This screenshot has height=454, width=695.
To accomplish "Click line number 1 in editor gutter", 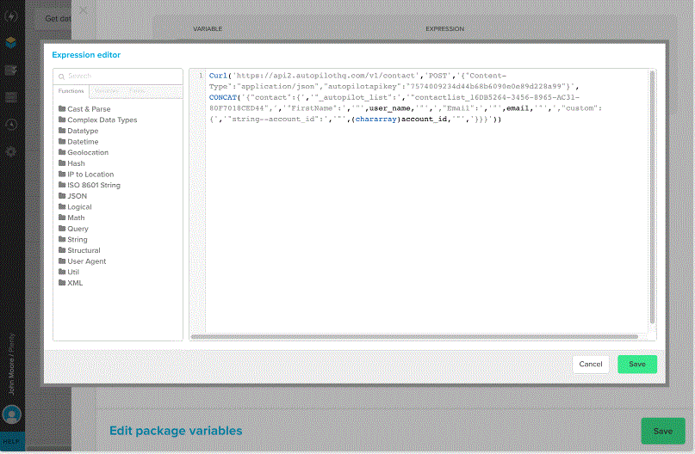I will 201,76.
